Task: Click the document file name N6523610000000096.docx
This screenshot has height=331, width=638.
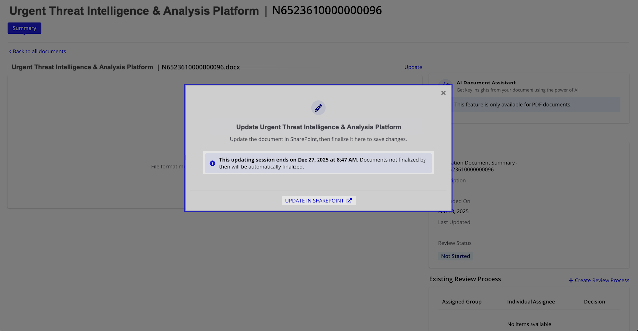Action: [201, 67]
